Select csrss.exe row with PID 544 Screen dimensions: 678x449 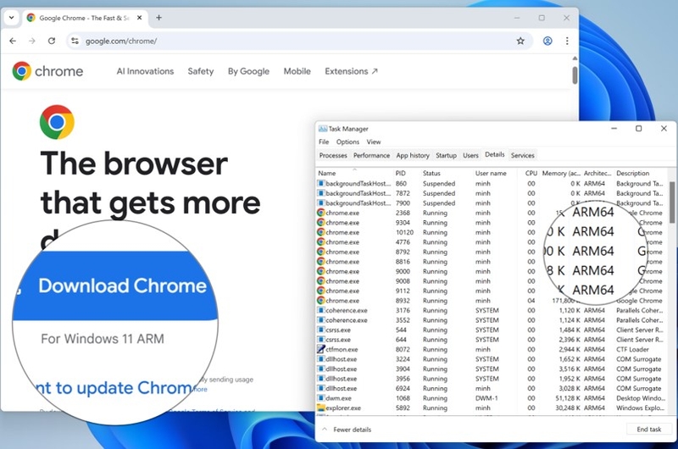[492, 330]
